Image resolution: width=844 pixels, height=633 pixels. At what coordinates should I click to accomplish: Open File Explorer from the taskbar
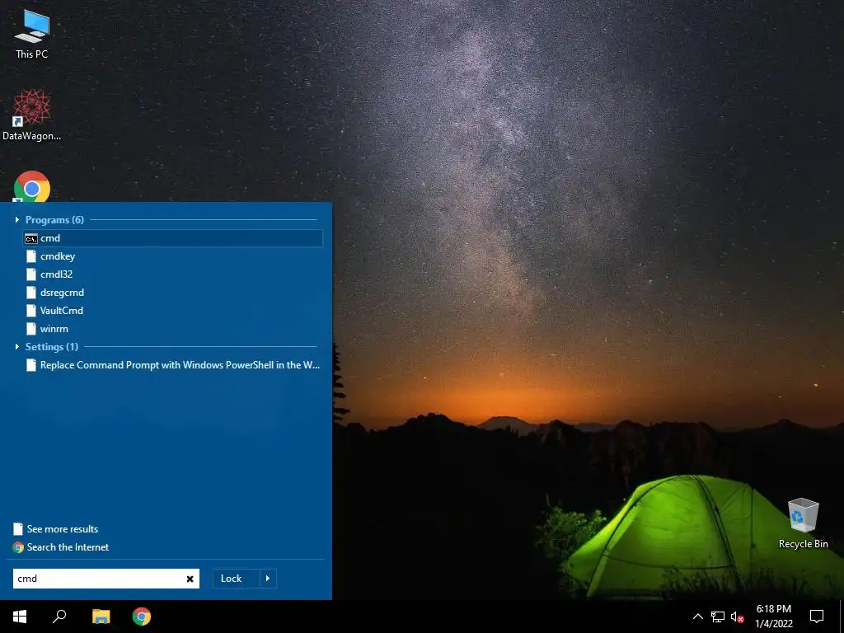[x=101, y=617]
